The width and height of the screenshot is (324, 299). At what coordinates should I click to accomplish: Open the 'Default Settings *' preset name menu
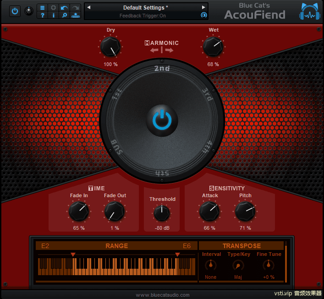(145, 8)
